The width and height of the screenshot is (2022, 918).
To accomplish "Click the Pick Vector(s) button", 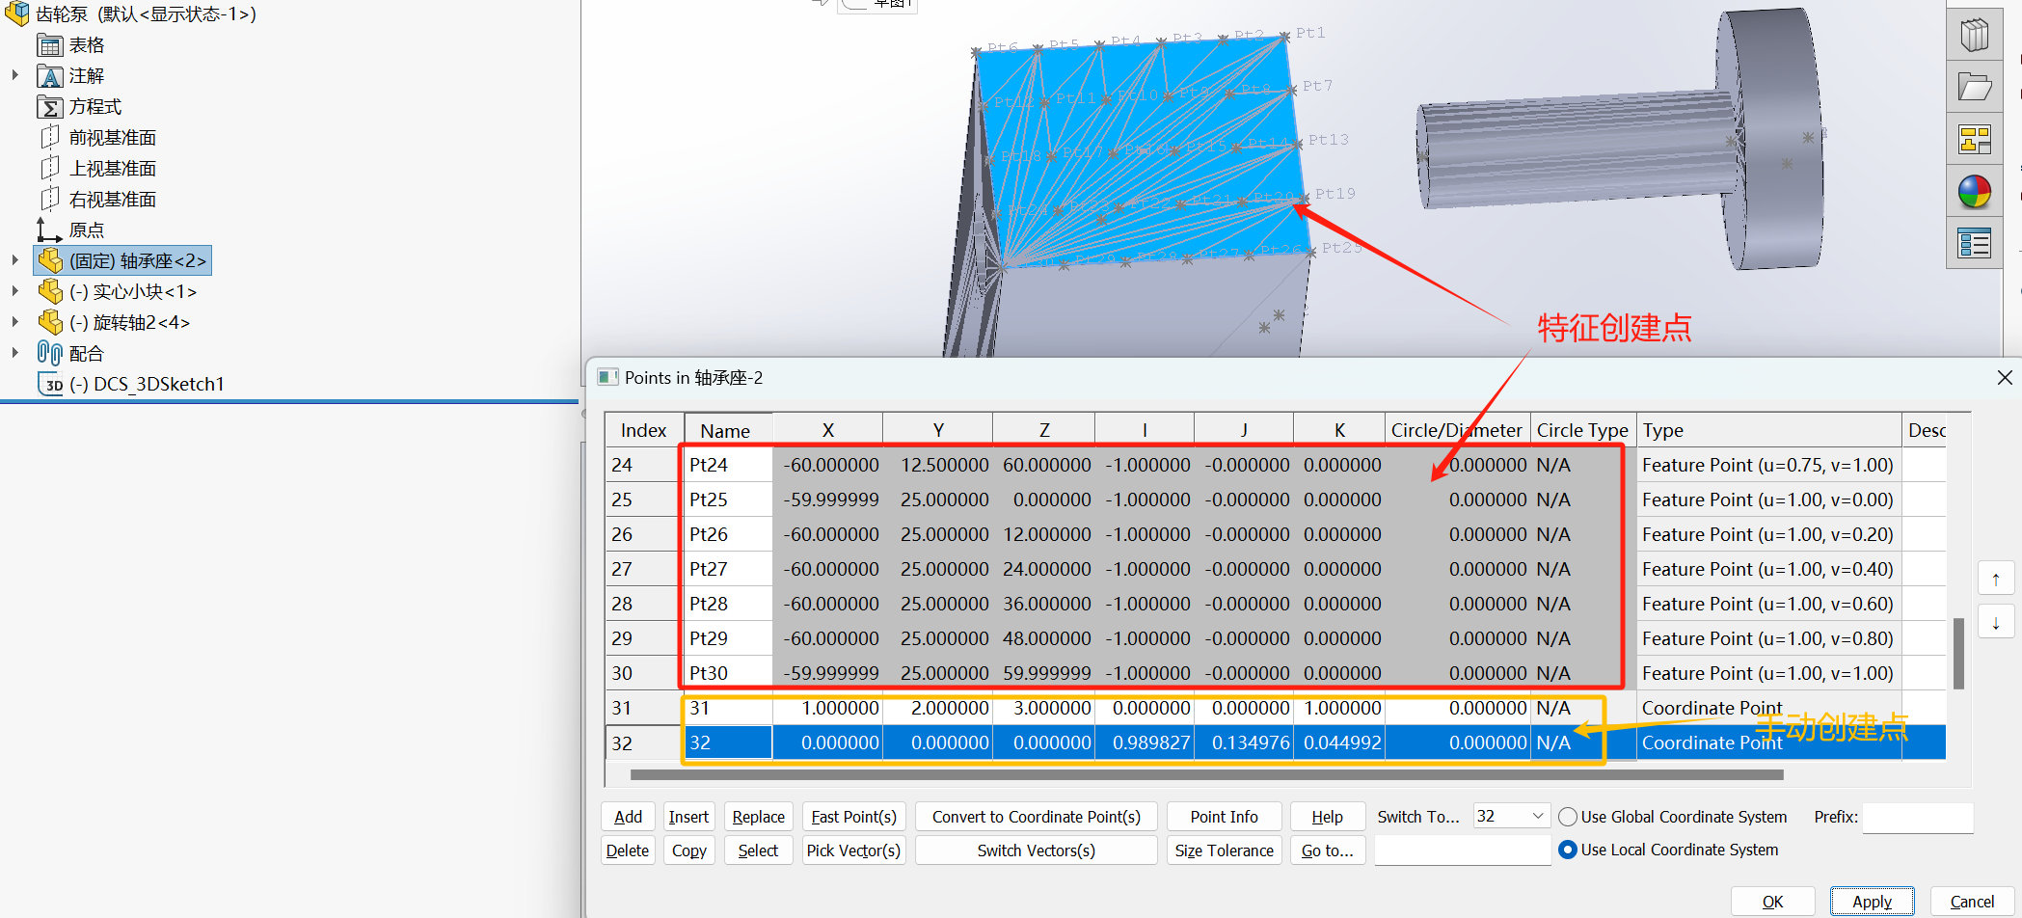I will (852, 850).
